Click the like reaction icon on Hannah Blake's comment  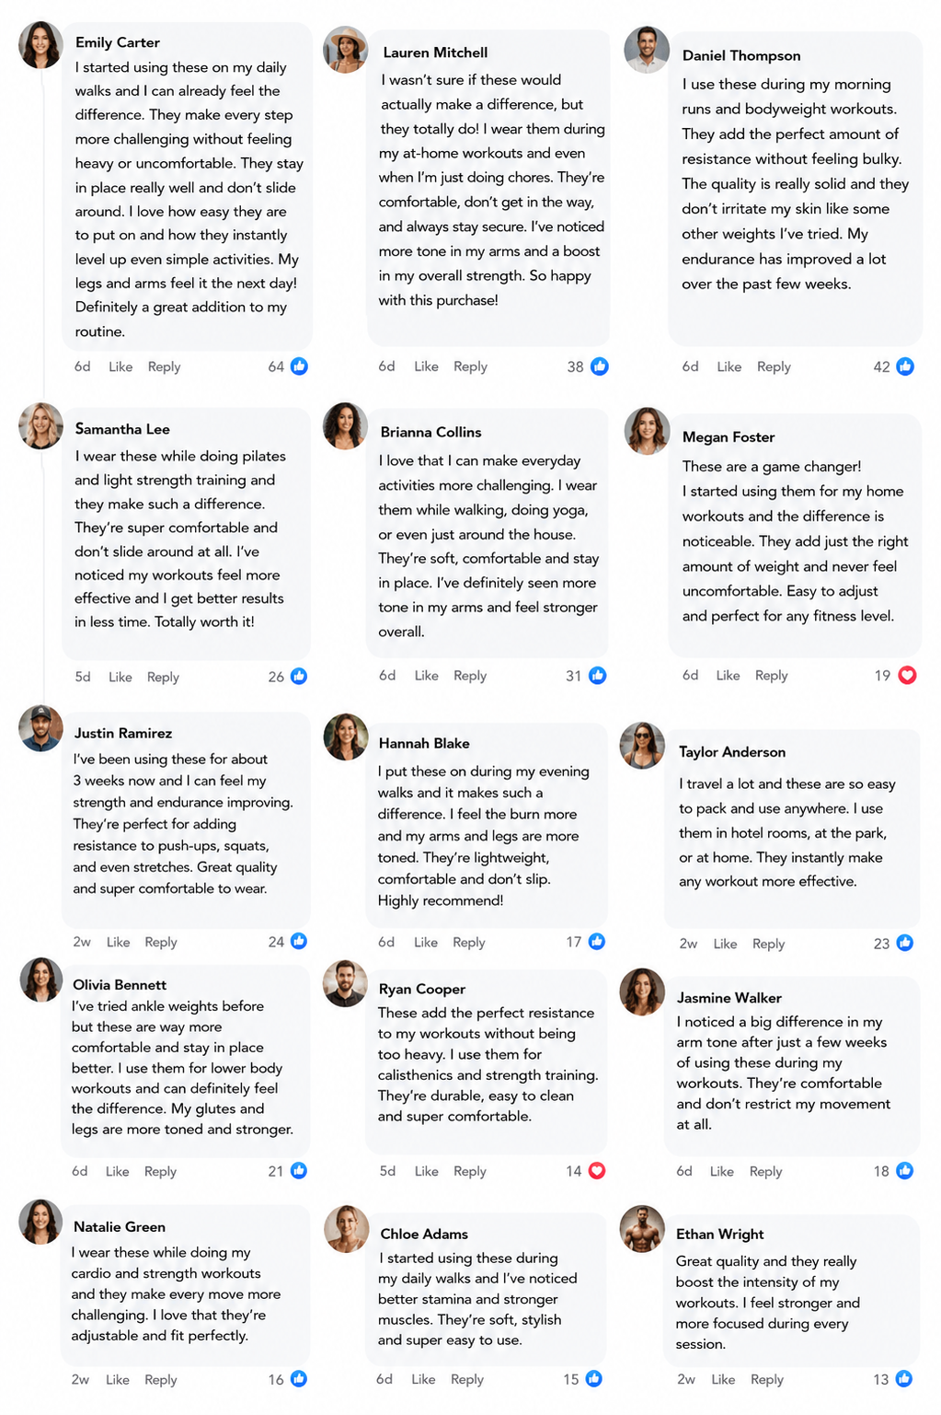(597, 942)
